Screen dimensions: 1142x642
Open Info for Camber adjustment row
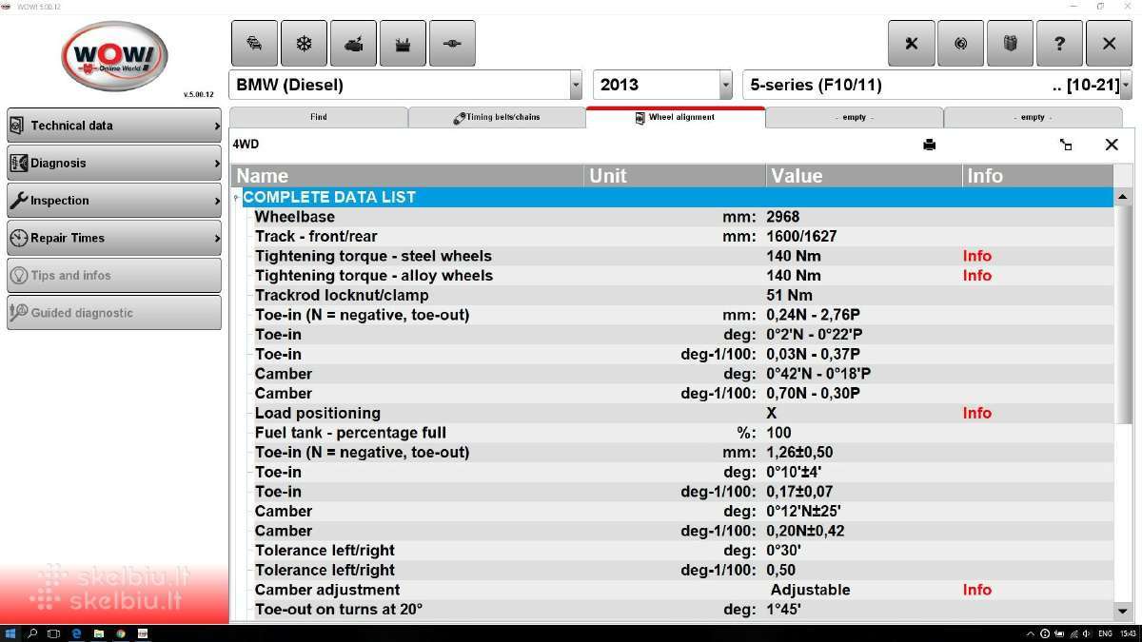(977, 590)
